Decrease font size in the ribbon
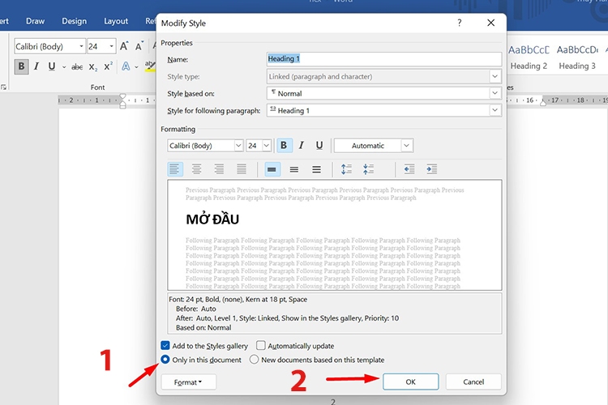Image resolution: width=608 pixels, height=405 pixels. click(139, 46)
